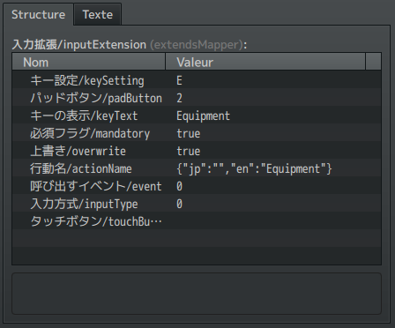Sort by the Valeur column header

(265, 62)
